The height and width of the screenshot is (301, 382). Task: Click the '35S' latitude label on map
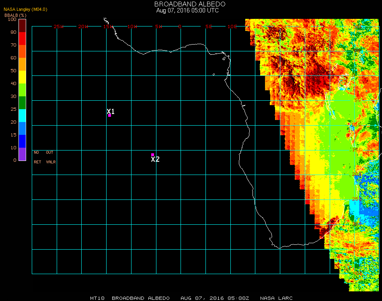pyautogui.click(x=358, y=249)
